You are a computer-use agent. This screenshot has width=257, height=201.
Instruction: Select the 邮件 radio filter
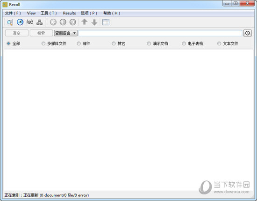coord(84,43)
